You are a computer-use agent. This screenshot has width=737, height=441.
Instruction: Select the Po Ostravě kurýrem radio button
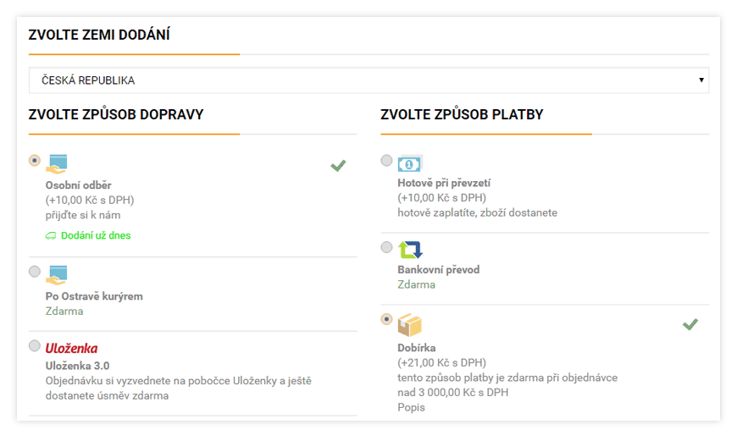coord(35,272)
